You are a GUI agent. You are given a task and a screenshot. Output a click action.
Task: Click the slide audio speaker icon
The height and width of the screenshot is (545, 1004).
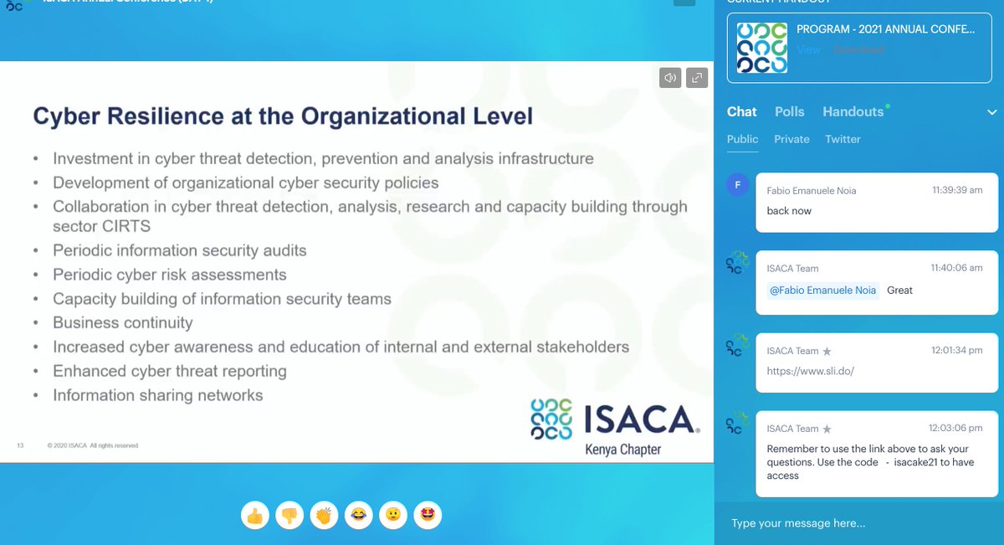pyautogui.click(x=670, y=78)
